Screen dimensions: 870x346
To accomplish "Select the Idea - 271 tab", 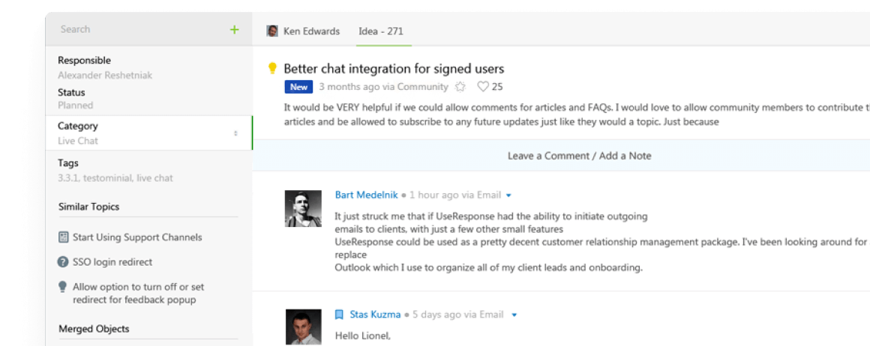I will [380, 31].
